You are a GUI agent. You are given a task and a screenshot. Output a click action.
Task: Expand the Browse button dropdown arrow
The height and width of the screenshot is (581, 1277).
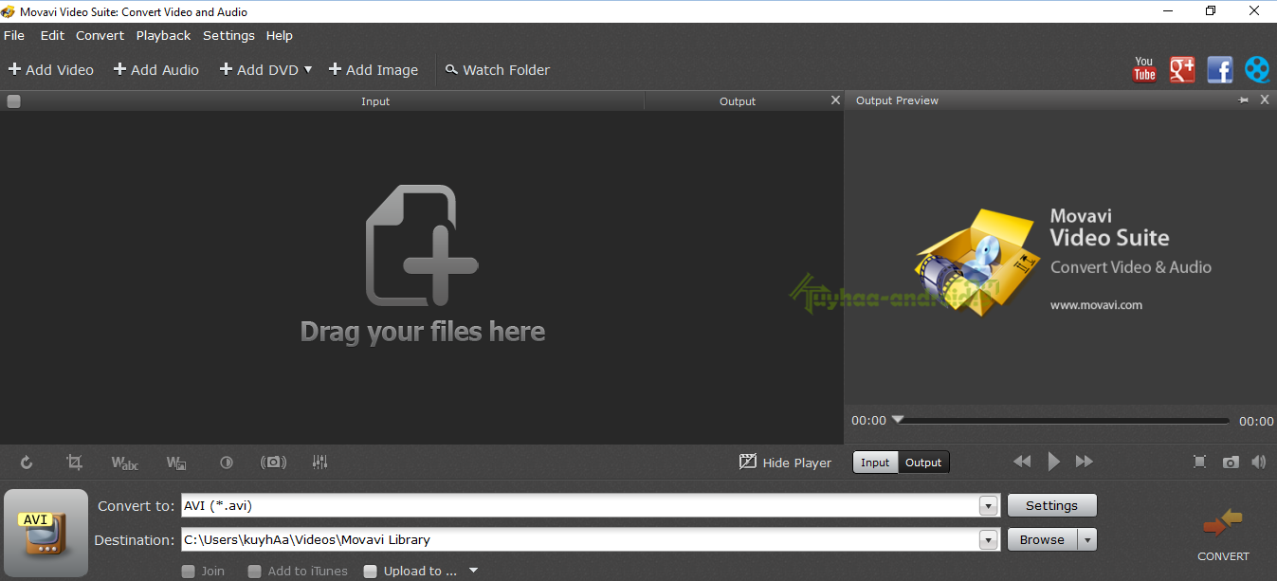(1087, 540)
